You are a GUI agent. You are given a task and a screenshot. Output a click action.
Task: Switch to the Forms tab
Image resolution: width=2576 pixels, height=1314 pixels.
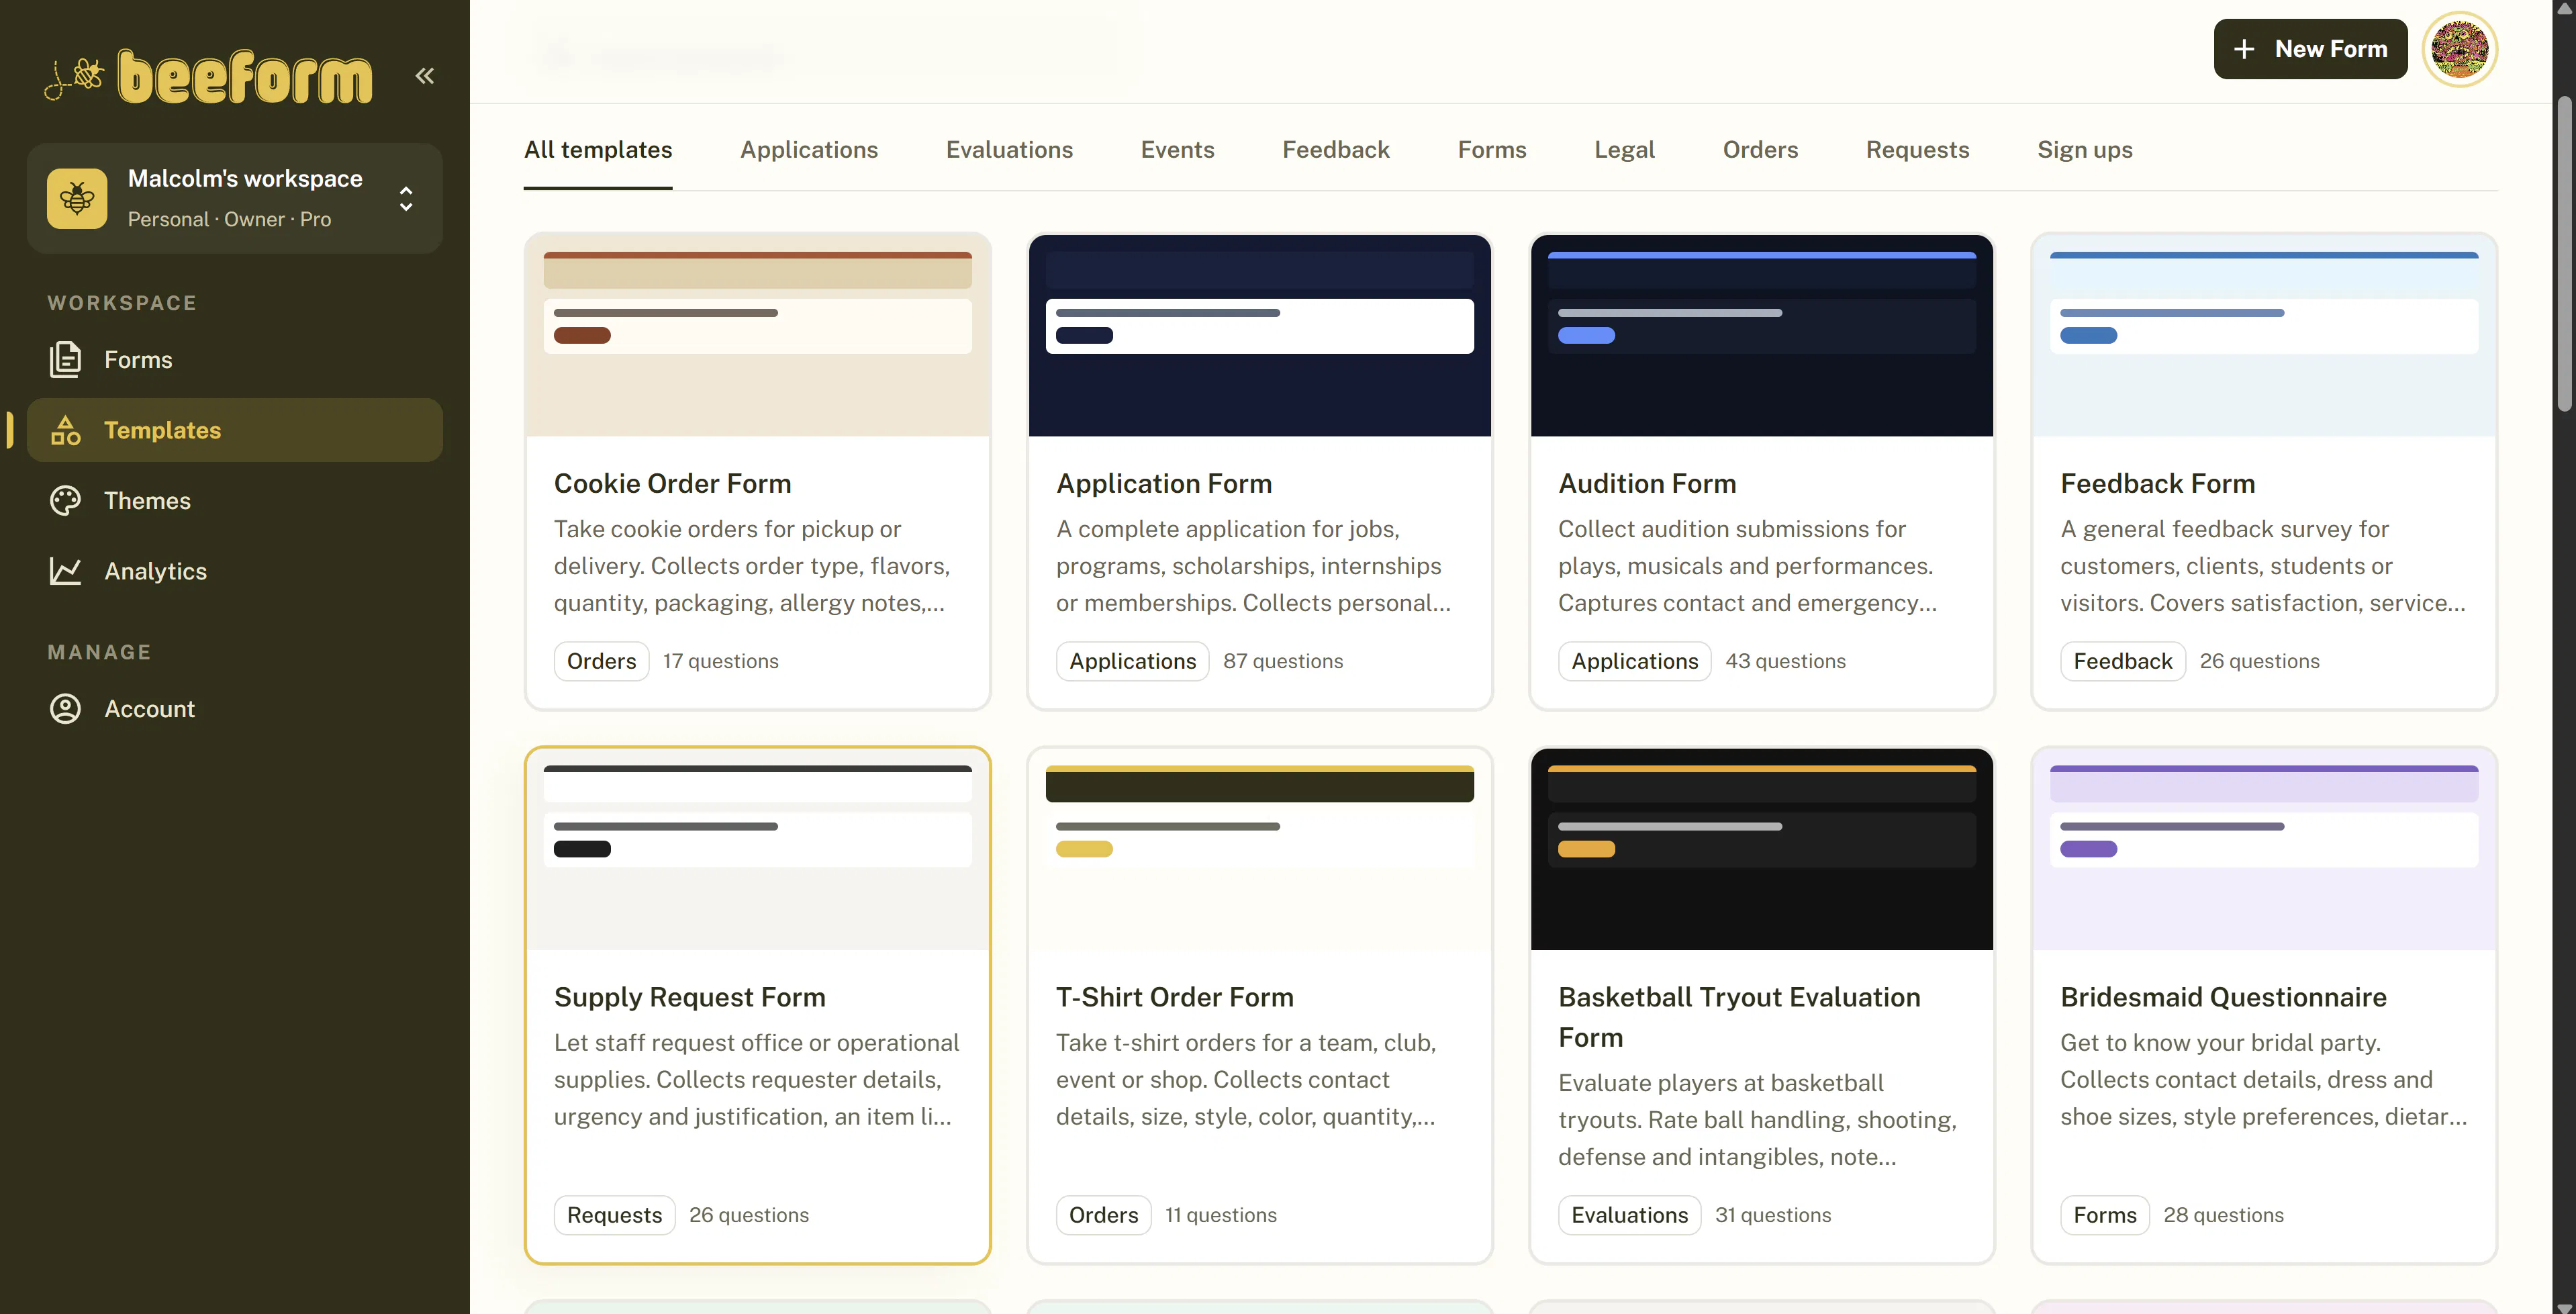1492,149
